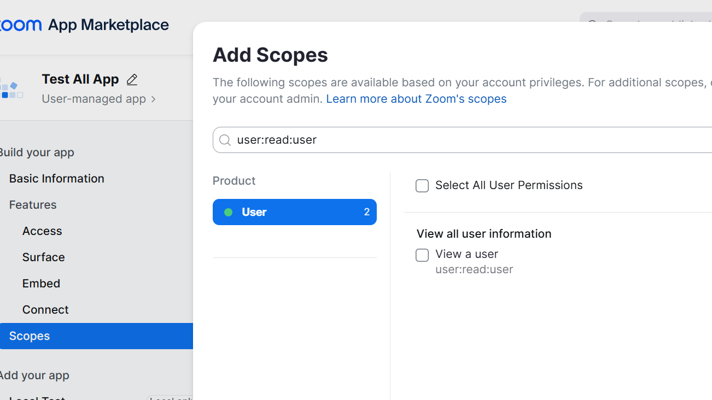Open the Surface feature page
This screenshot has height=400, width=712.
click(43, 257)
